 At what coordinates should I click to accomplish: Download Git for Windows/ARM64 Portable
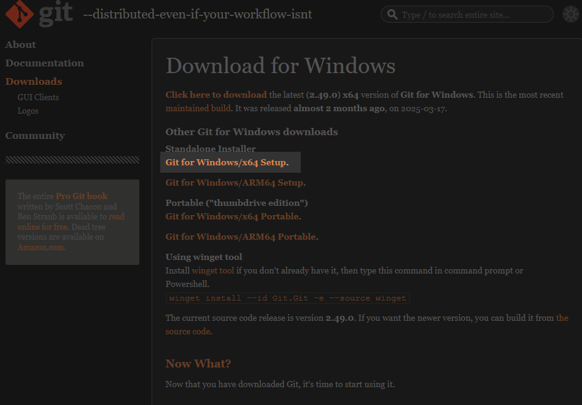pos(241,237)
